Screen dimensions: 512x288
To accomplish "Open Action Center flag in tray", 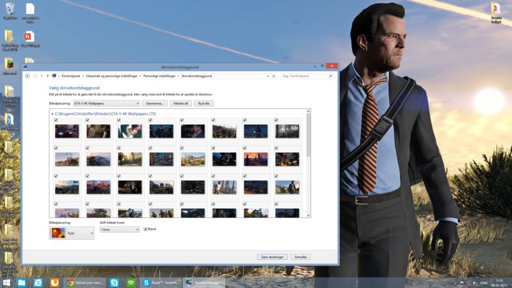I will (462, 283).
